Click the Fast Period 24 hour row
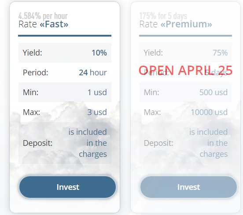This screenshot has height=215, width=243. pyautogui.click(x=65, y=72)
